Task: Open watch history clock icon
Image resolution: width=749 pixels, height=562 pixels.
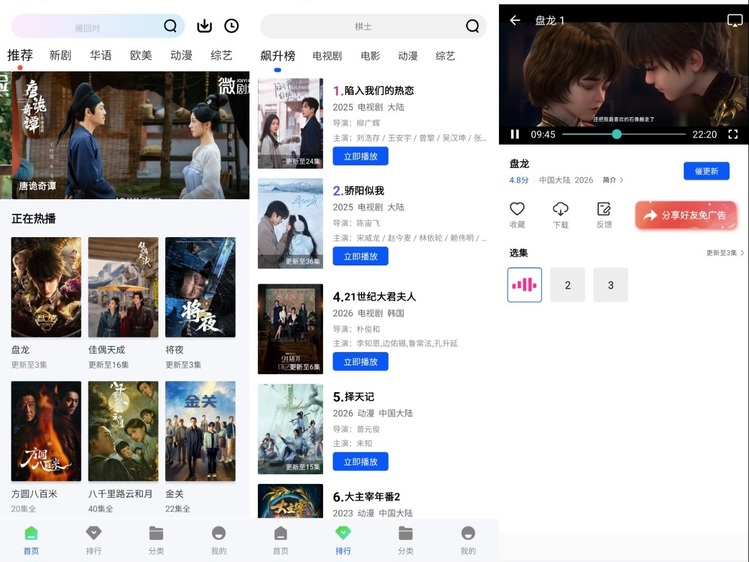Action: [x=231, y=26]
